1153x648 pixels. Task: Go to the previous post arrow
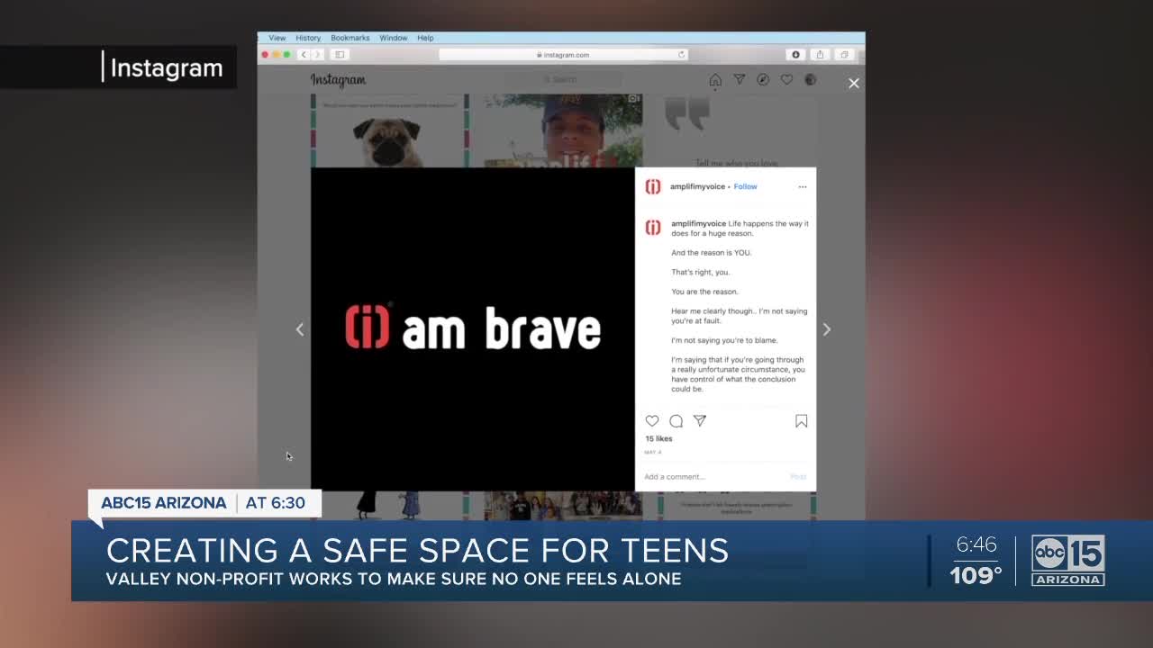point(300,329)
